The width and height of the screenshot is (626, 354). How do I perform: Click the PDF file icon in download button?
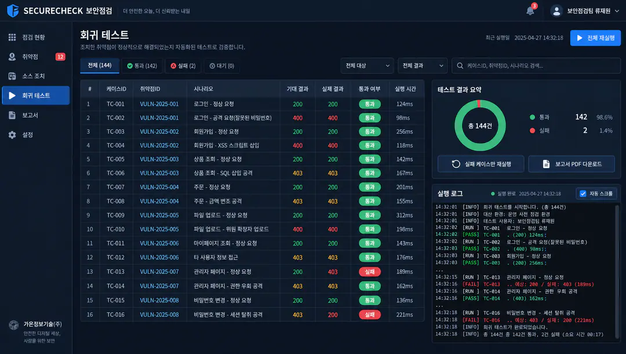coord(546,164)
